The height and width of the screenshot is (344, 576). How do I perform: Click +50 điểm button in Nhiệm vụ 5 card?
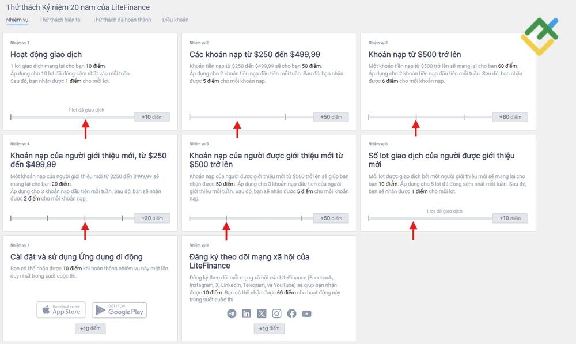point(331,218)
